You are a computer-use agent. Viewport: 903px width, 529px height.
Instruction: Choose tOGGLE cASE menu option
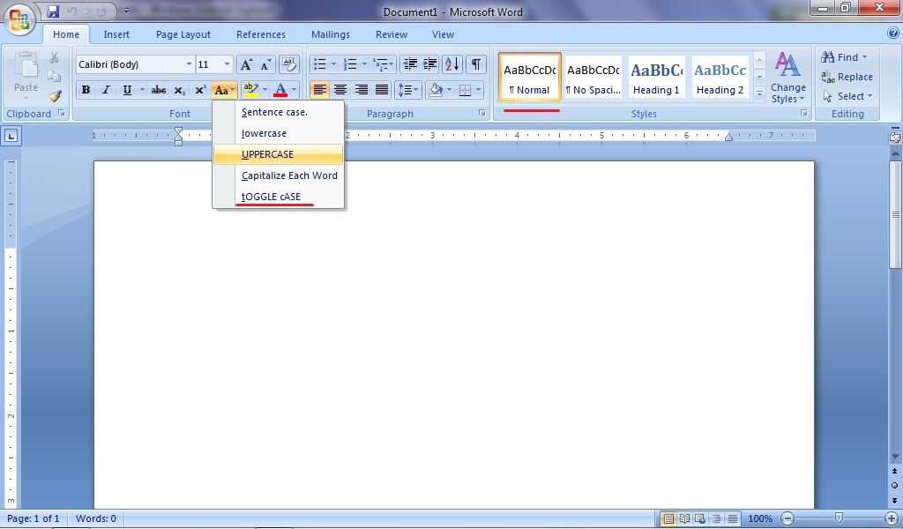coord(278,197)
